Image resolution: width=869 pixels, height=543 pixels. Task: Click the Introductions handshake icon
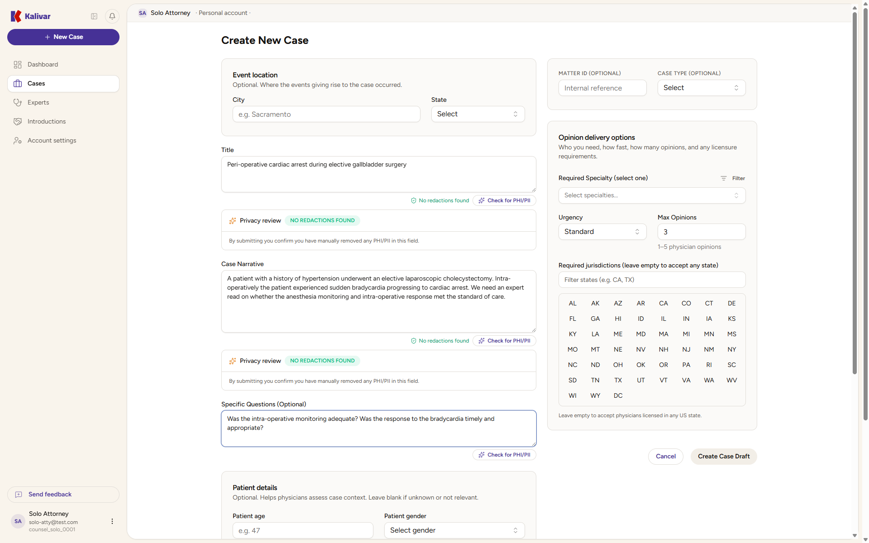[x=18, y=122]
